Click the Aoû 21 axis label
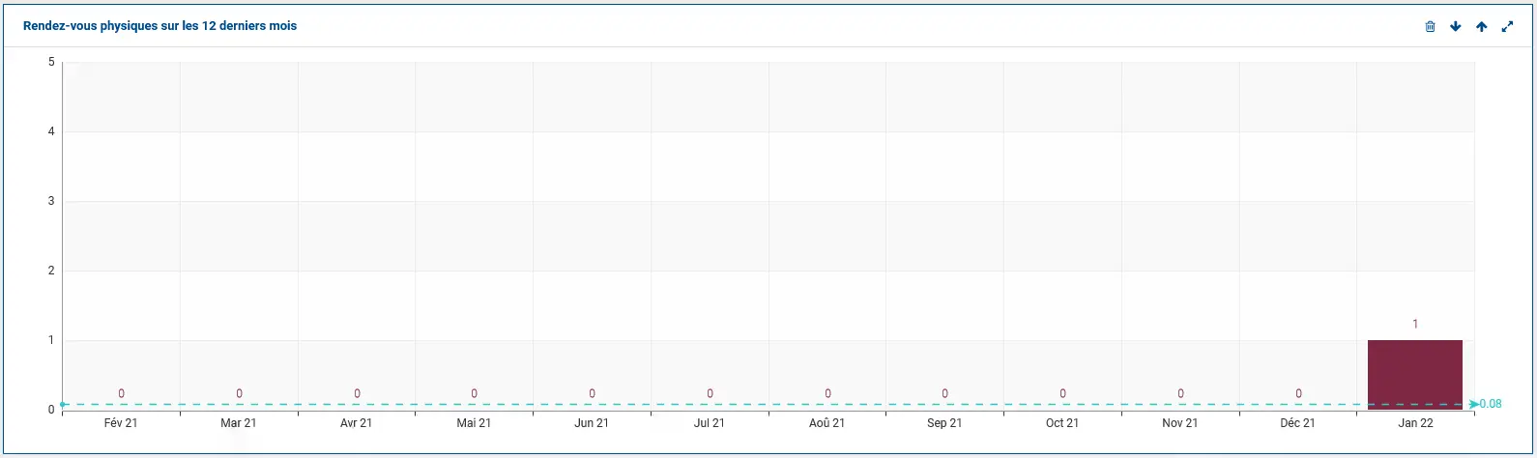Screen dimensions: 1537x458 click(x=827, y=423)
